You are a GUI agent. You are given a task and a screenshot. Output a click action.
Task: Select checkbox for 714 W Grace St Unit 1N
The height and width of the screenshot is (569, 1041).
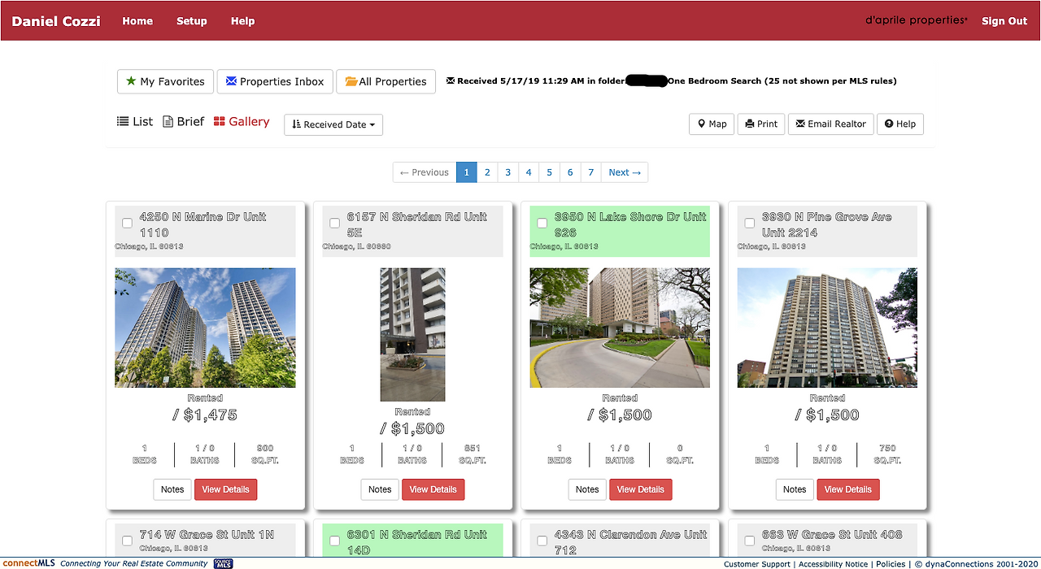(127, 541)
